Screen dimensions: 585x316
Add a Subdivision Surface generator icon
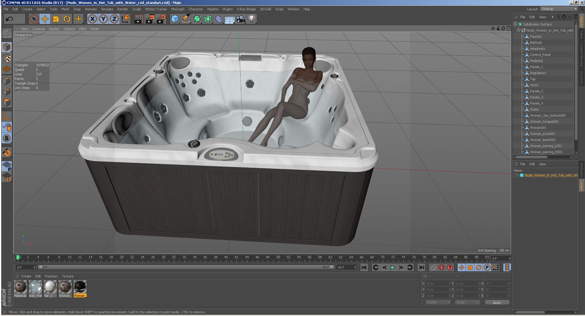[197, 19]
